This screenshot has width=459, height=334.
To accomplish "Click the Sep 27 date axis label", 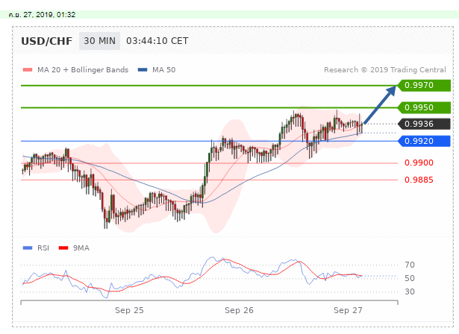I will pyautogui.click(x=348, y=310).
